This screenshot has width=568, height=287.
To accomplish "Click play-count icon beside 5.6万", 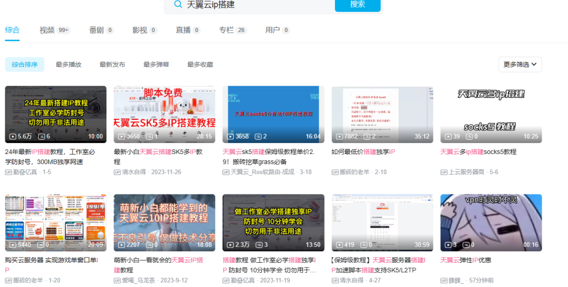I will pos(13,137).
